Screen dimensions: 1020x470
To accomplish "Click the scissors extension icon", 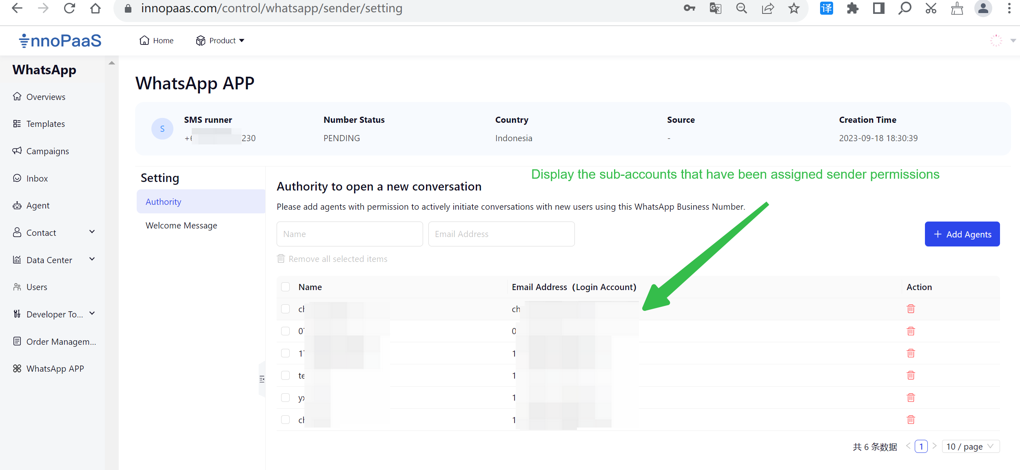I will click(931, 8).
